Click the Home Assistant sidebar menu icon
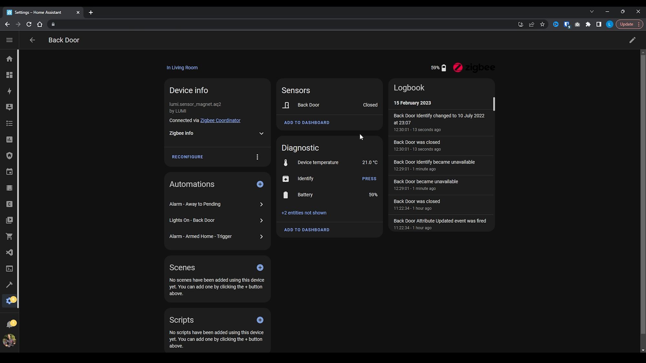The height and width of the screenshot is (363, 646). pos(9,40)
